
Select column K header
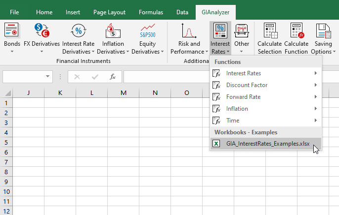click(x=60, y=93)
